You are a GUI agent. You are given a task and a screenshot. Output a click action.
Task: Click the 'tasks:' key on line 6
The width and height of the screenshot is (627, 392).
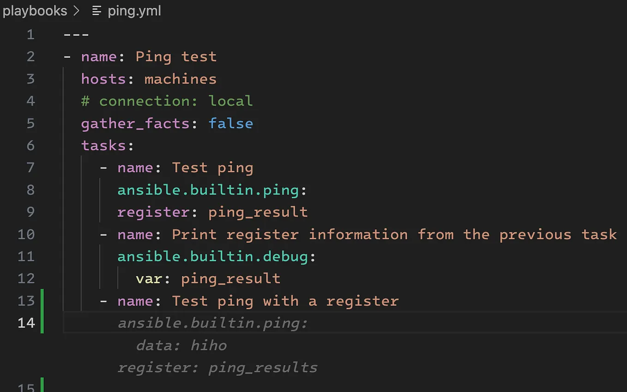point(107,145)
